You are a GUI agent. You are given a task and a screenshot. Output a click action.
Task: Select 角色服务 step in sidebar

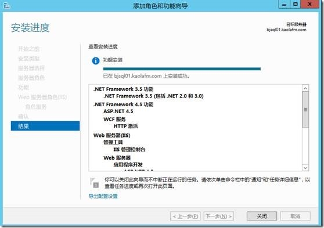pyautogui.click(x=36, y=107)
